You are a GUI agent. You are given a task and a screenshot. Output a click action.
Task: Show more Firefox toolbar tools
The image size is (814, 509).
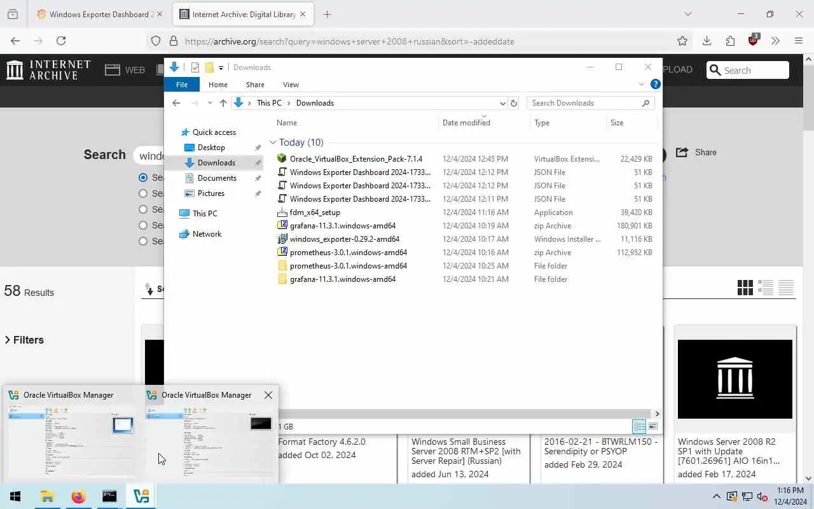pos(775,41)
